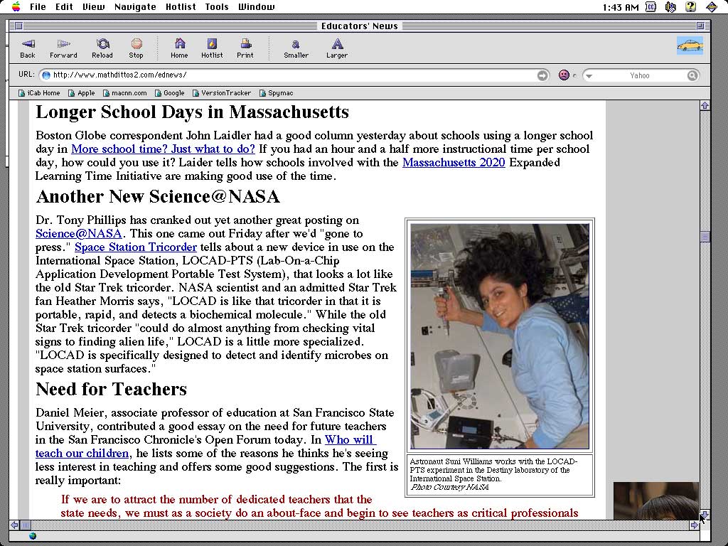The image size is (728, 546).
Task: Click the vertical scrollbar up arrow
Action: click(x=705, y=106)
